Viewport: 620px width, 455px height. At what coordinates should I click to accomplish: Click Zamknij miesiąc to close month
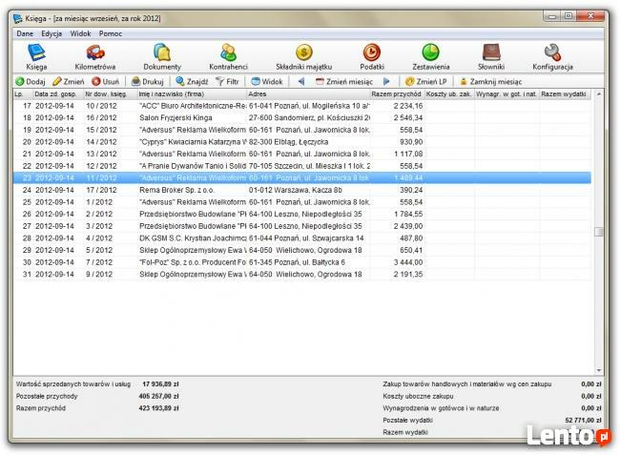[490, 82]
